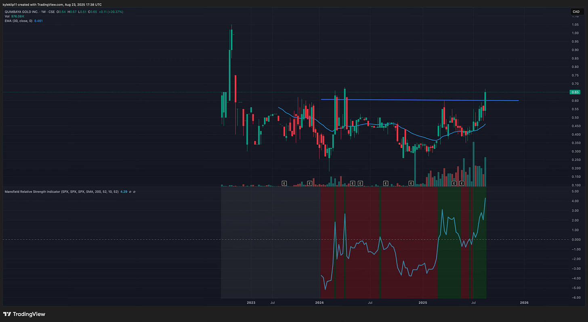Click the +0.11 (+20.37%) change text

(x=111, y=12)
